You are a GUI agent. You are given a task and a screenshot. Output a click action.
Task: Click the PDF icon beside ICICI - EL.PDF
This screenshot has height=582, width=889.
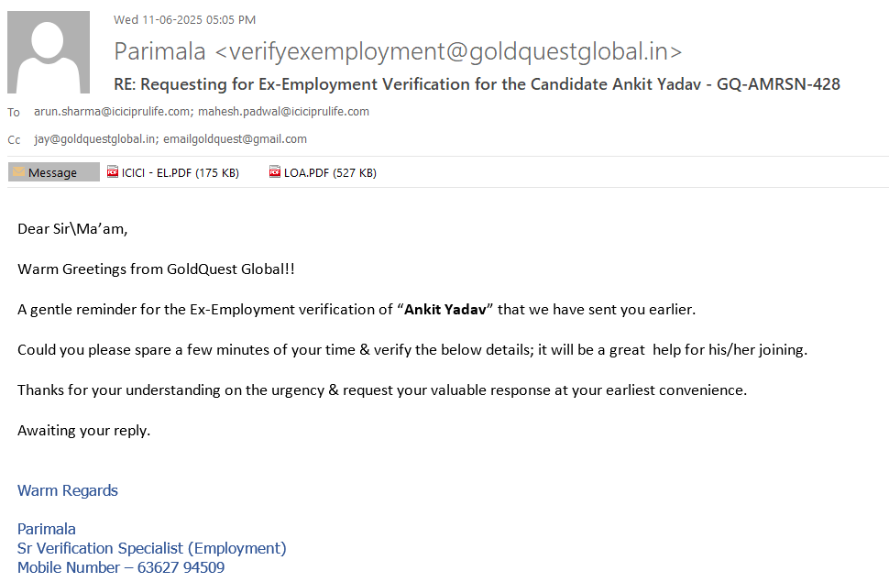[x=113, y=172]
